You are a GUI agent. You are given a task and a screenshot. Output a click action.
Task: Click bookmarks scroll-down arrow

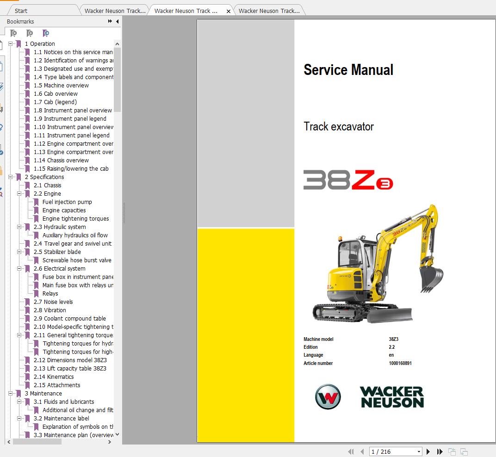point(118,434)
